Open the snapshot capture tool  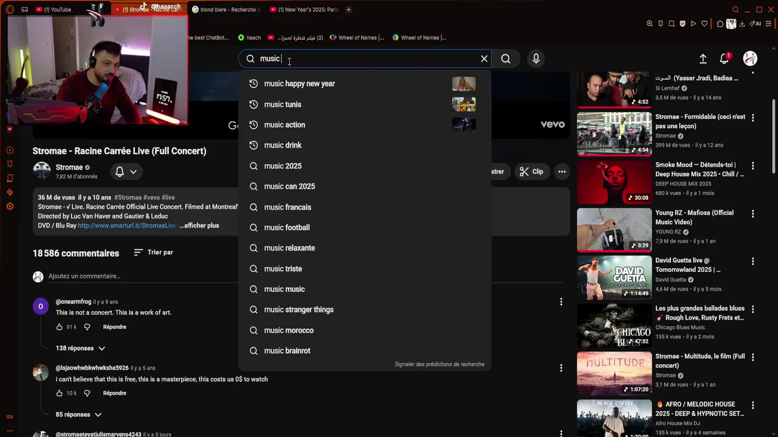(x=672, y=24)
